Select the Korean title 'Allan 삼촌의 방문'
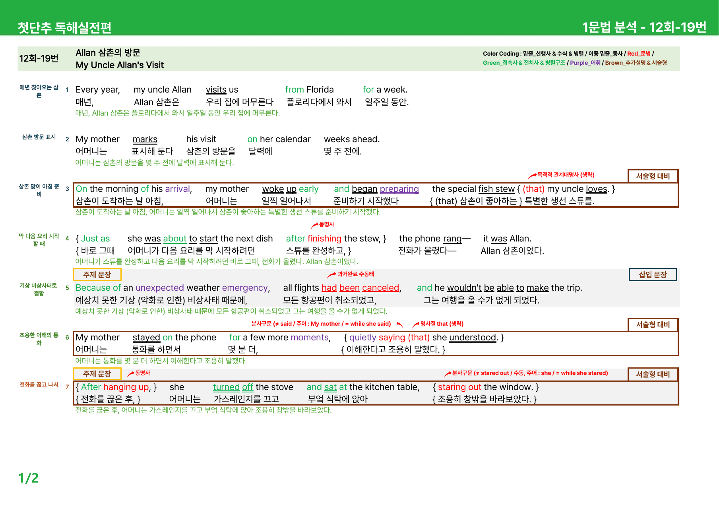719x508 pixels. coord(108,52)
